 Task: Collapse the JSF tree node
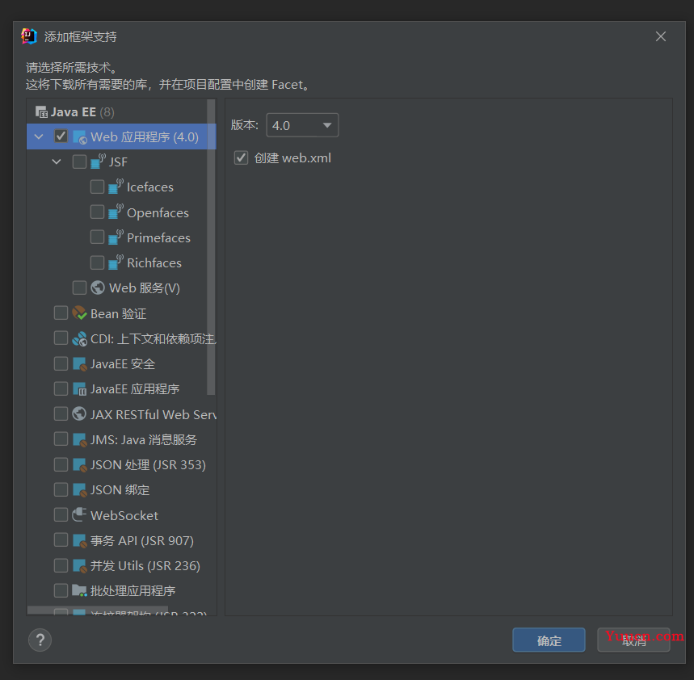pos(57,162)
